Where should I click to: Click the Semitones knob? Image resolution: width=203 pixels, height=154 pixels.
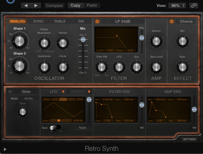tap(44, 67)
